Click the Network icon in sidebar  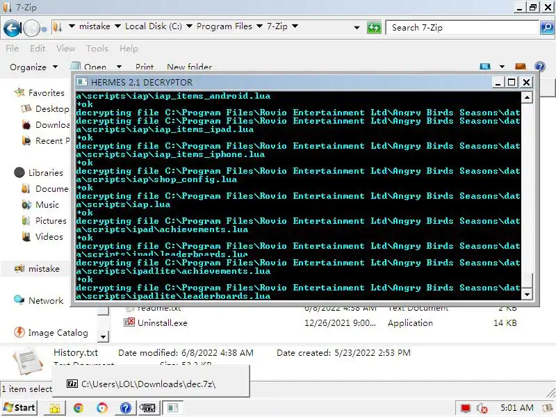pyautogui.click(x=19, y=300)
